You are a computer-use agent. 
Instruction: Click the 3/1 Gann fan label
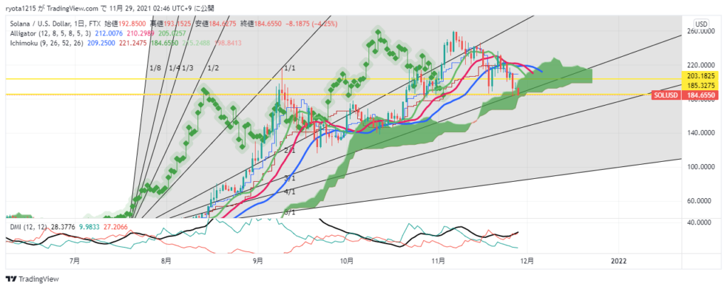[289, 178]
